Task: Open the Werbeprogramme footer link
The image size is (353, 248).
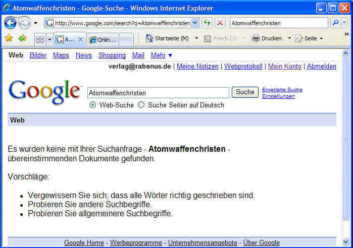Action: click(136, 242)
